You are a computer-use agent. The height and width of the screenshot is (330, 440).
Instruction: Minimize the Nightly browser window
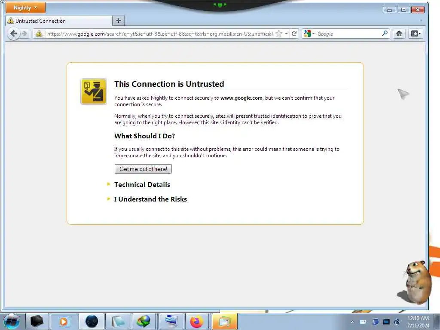(x=389, y=10)
